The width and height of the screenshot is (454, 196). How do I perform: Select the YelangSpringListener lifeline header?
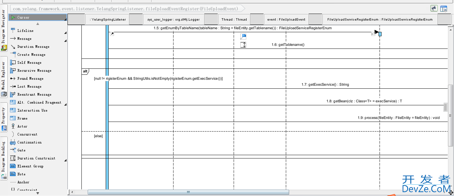107,19
